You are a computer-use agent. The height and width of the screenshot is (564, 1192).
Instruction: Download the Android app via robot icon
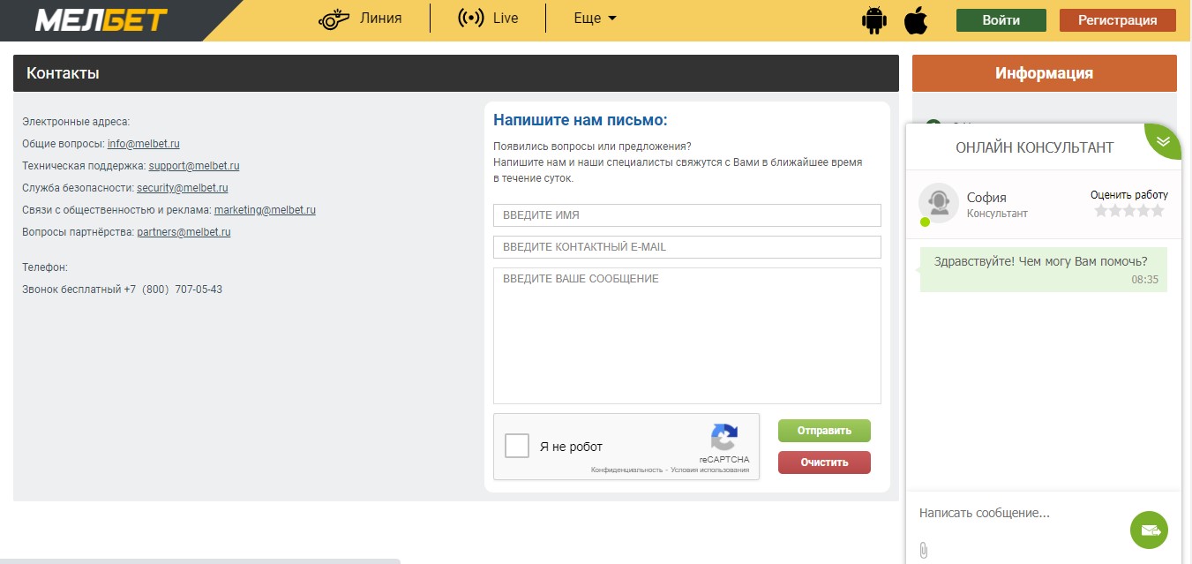[873, 19]
